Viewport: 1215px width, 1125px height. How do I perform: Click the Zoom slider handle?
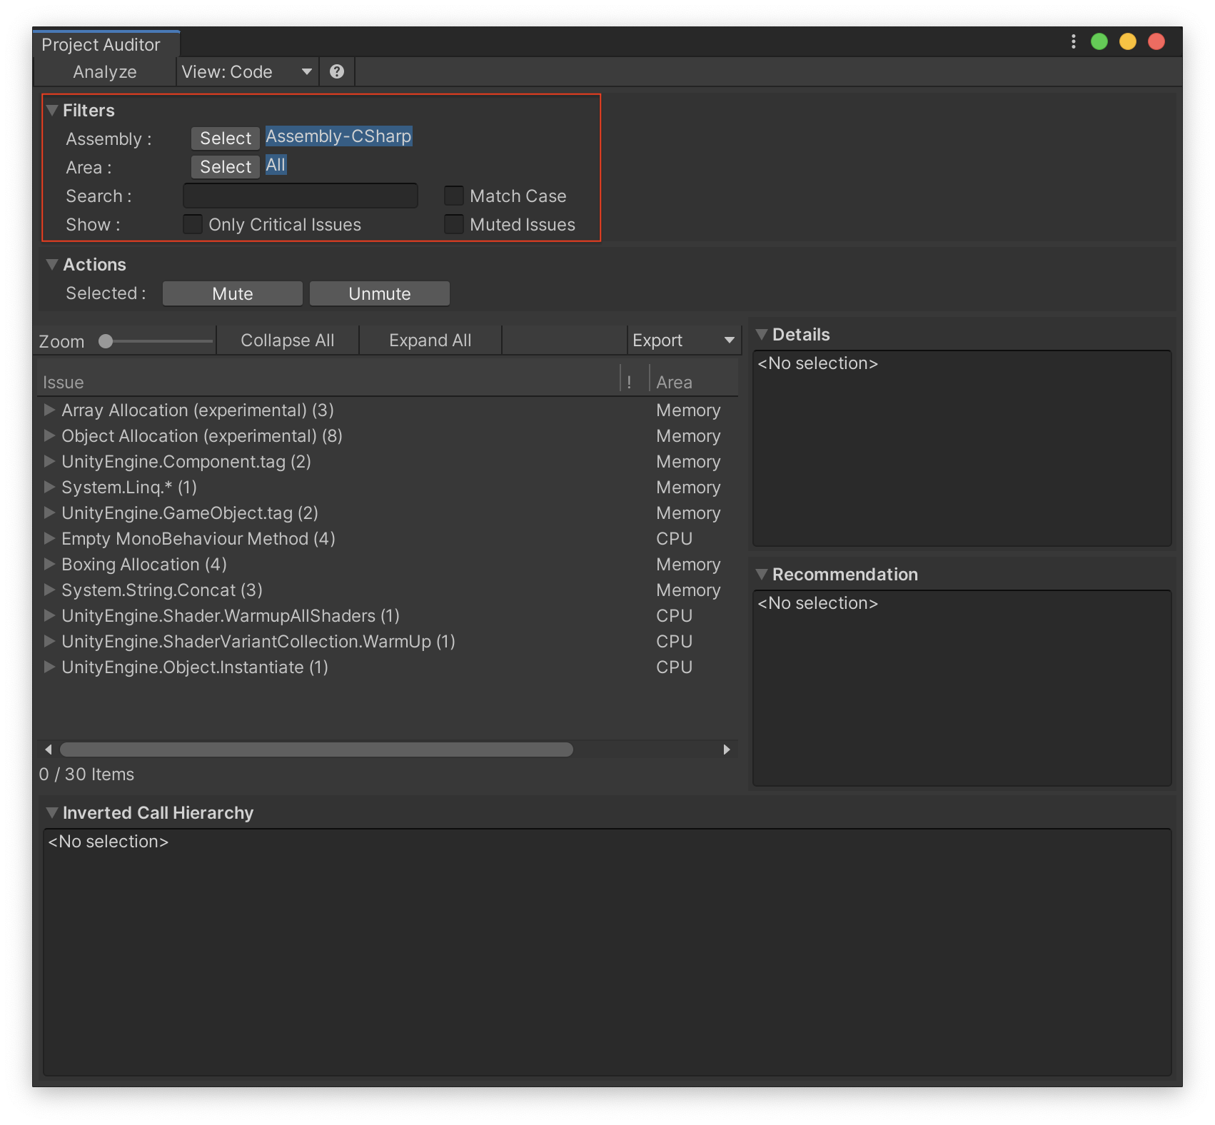106,342
